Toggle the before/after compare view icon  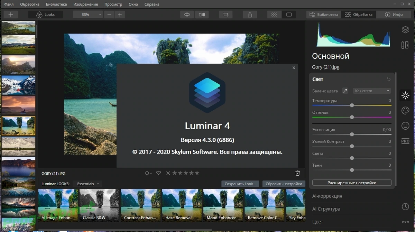[x=201, y=15]
